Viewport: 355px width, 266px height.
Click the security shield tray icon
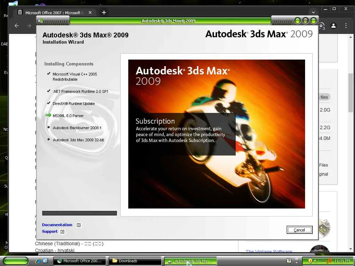pos(310,261)
